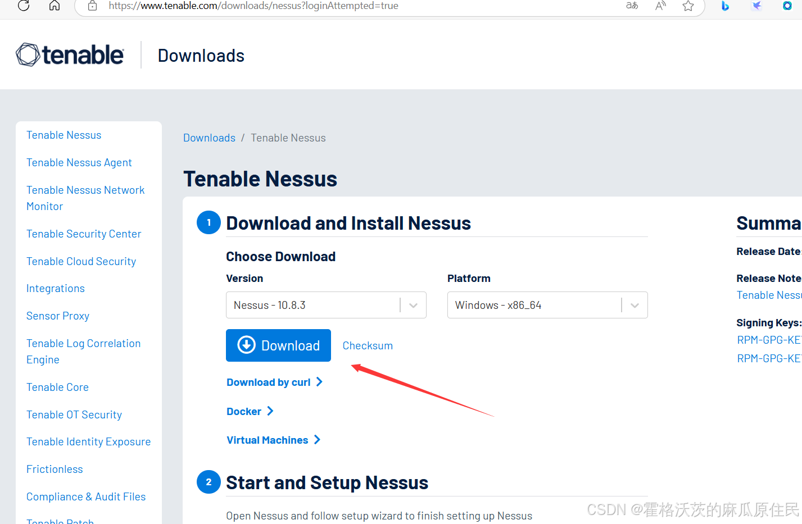The height and width of the screenshot is (524, 802).
Task: Open the blue bird extension icon
Action: [x=756, y=6]
